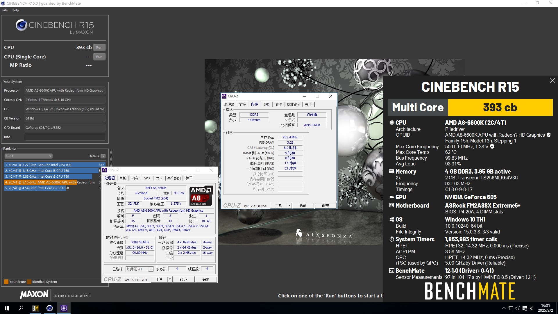Open Windows taskbar search
Screen dimensions: 558x314
click(x=21, y=308)
